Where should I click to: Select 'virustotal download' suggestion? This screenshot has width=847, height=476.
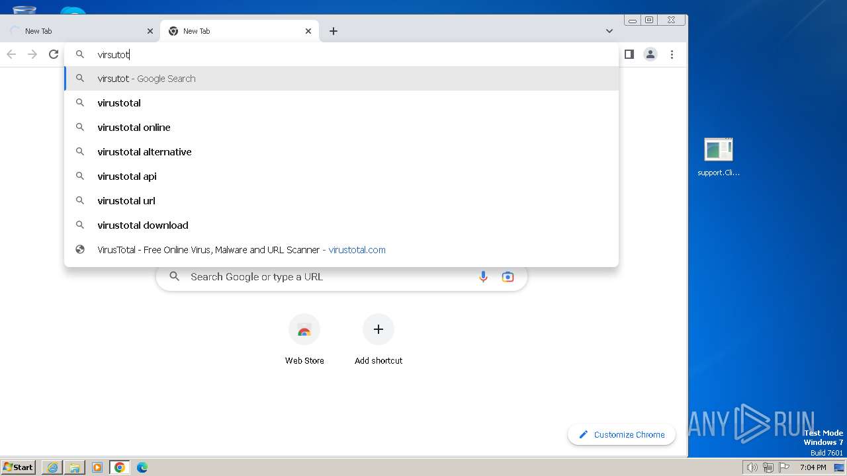[341, 225]
